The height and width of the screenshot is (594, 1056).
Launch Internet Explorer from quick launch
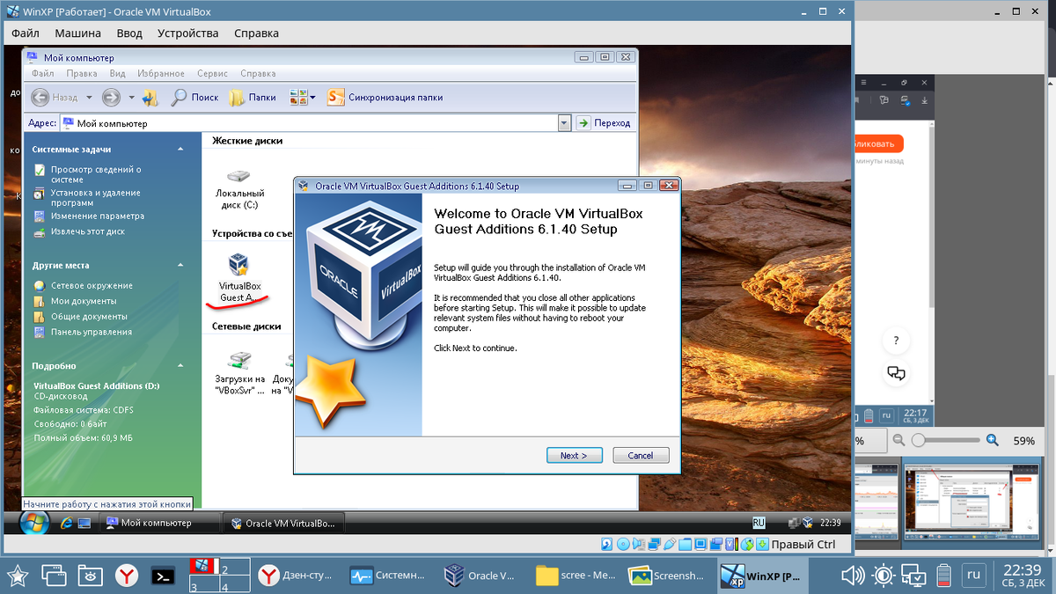coord(65,523)
